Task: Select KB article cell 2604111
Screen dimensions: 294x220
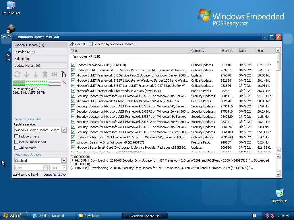Action: pos(227,96)
